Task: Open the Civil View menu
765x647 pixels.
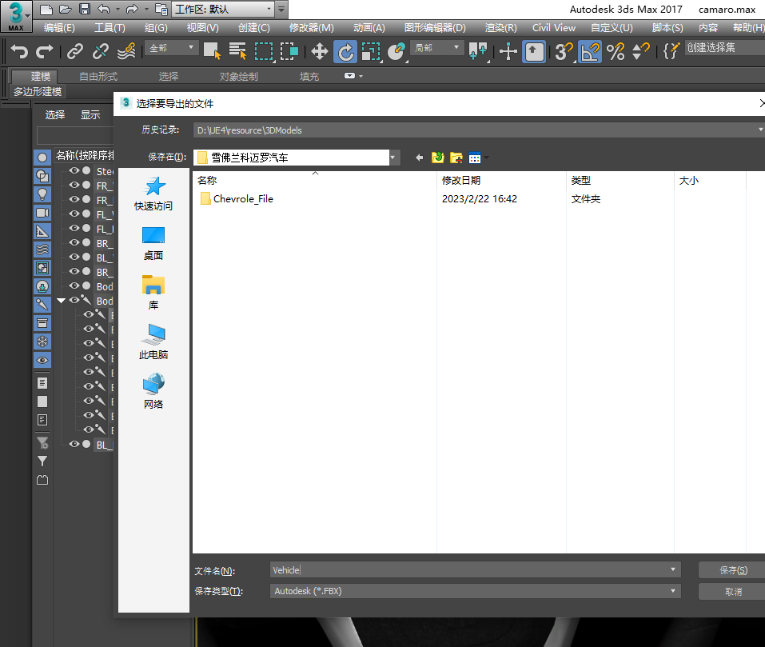Action: 554,28
